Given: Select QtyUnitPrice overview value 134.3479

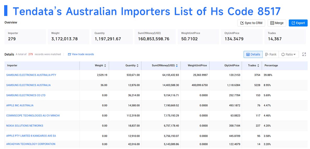Looking at the screenshot, I should 234,39.
